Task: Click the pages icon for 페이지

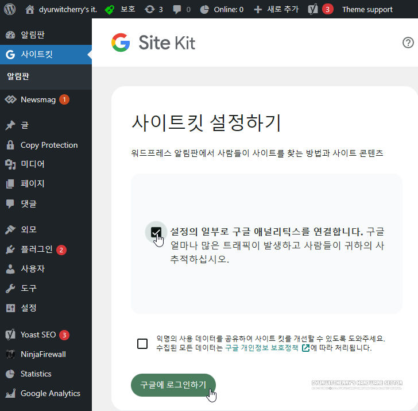Action: [x=10, y=183]
